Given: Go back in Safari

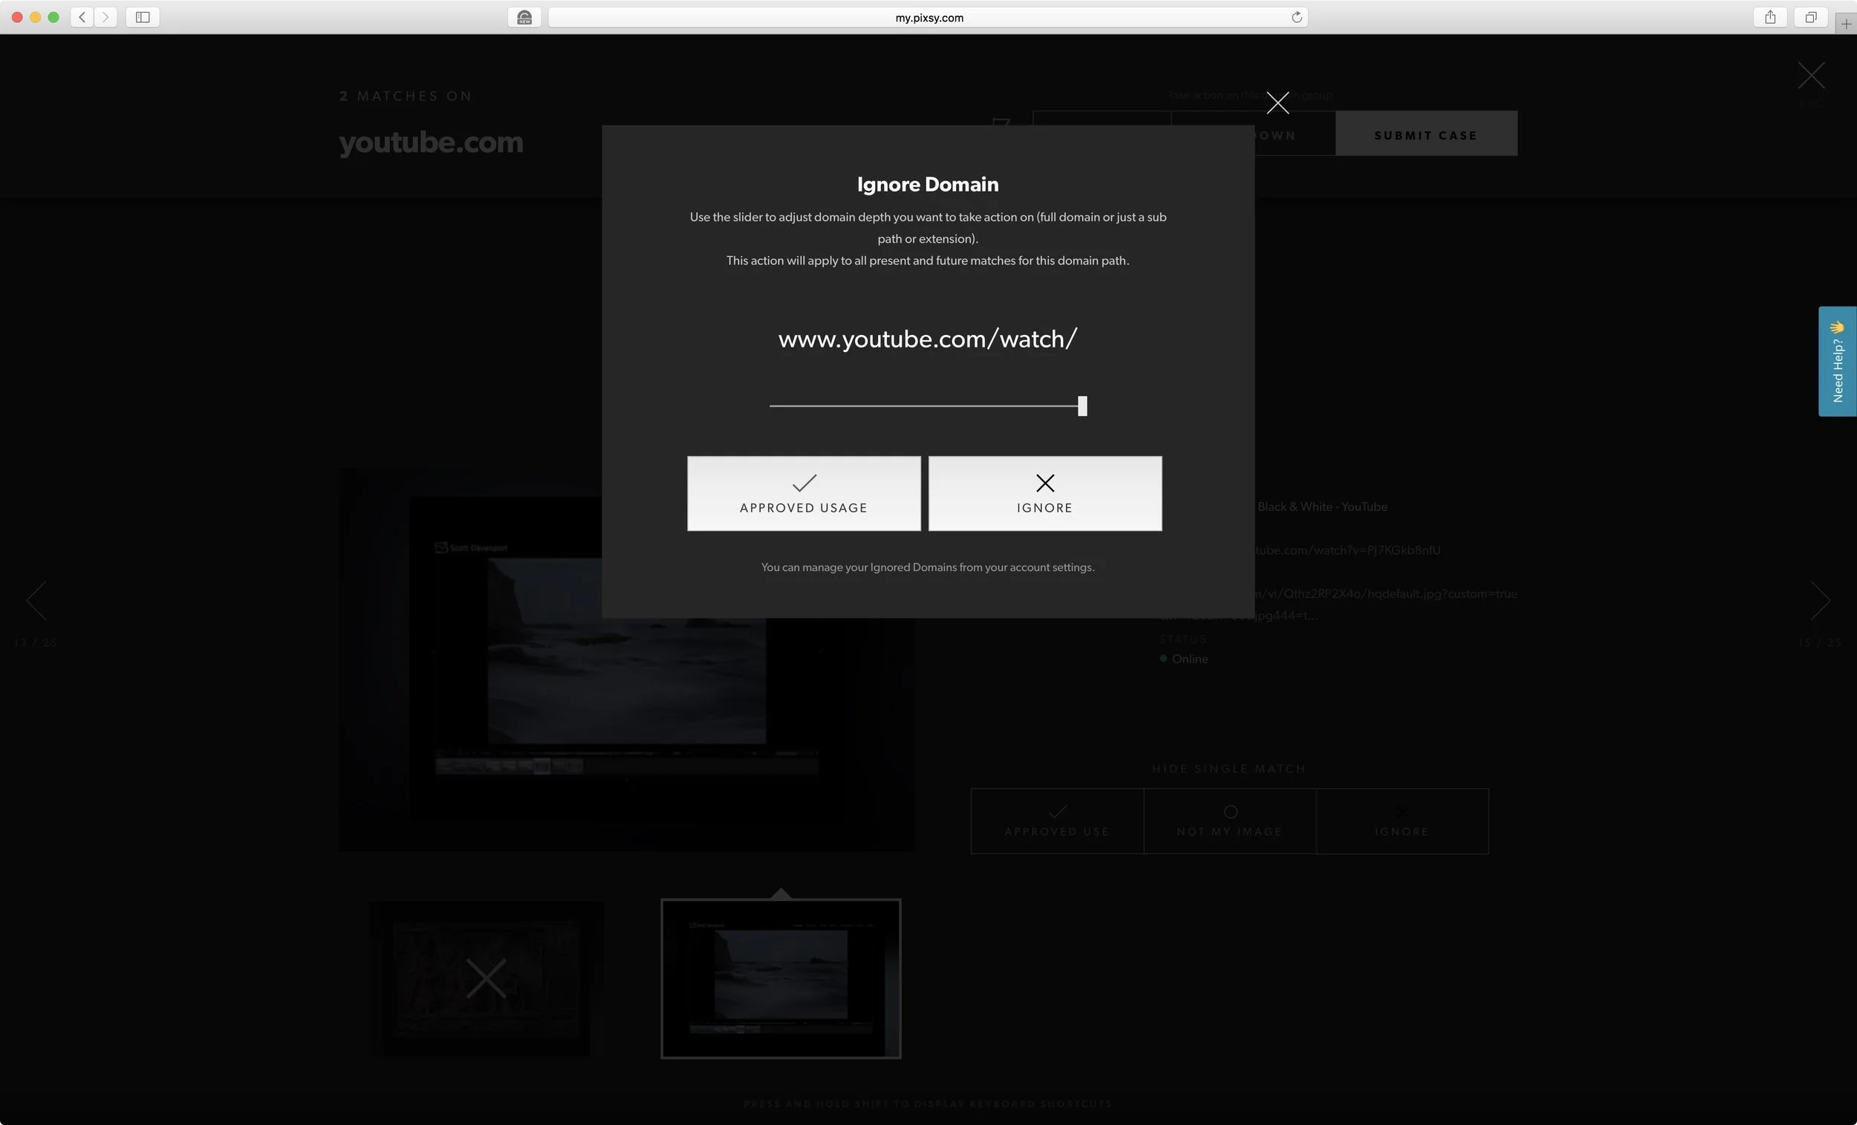Looking at the screenshot, I should pos(82,17).
